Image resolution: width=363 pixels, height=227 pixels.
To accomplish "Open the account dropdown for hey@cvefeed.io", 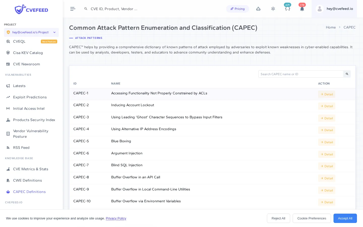I will 340,9.
